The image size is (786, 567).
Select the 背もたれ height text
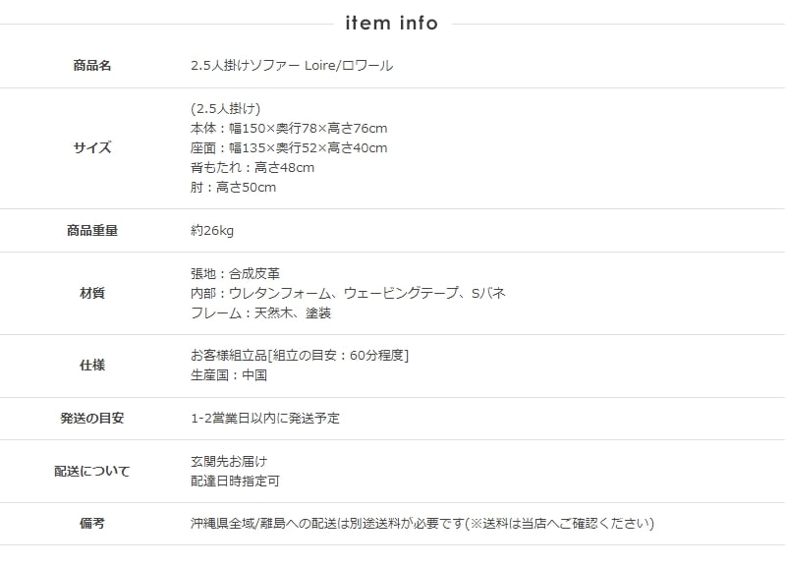point(253,168)
